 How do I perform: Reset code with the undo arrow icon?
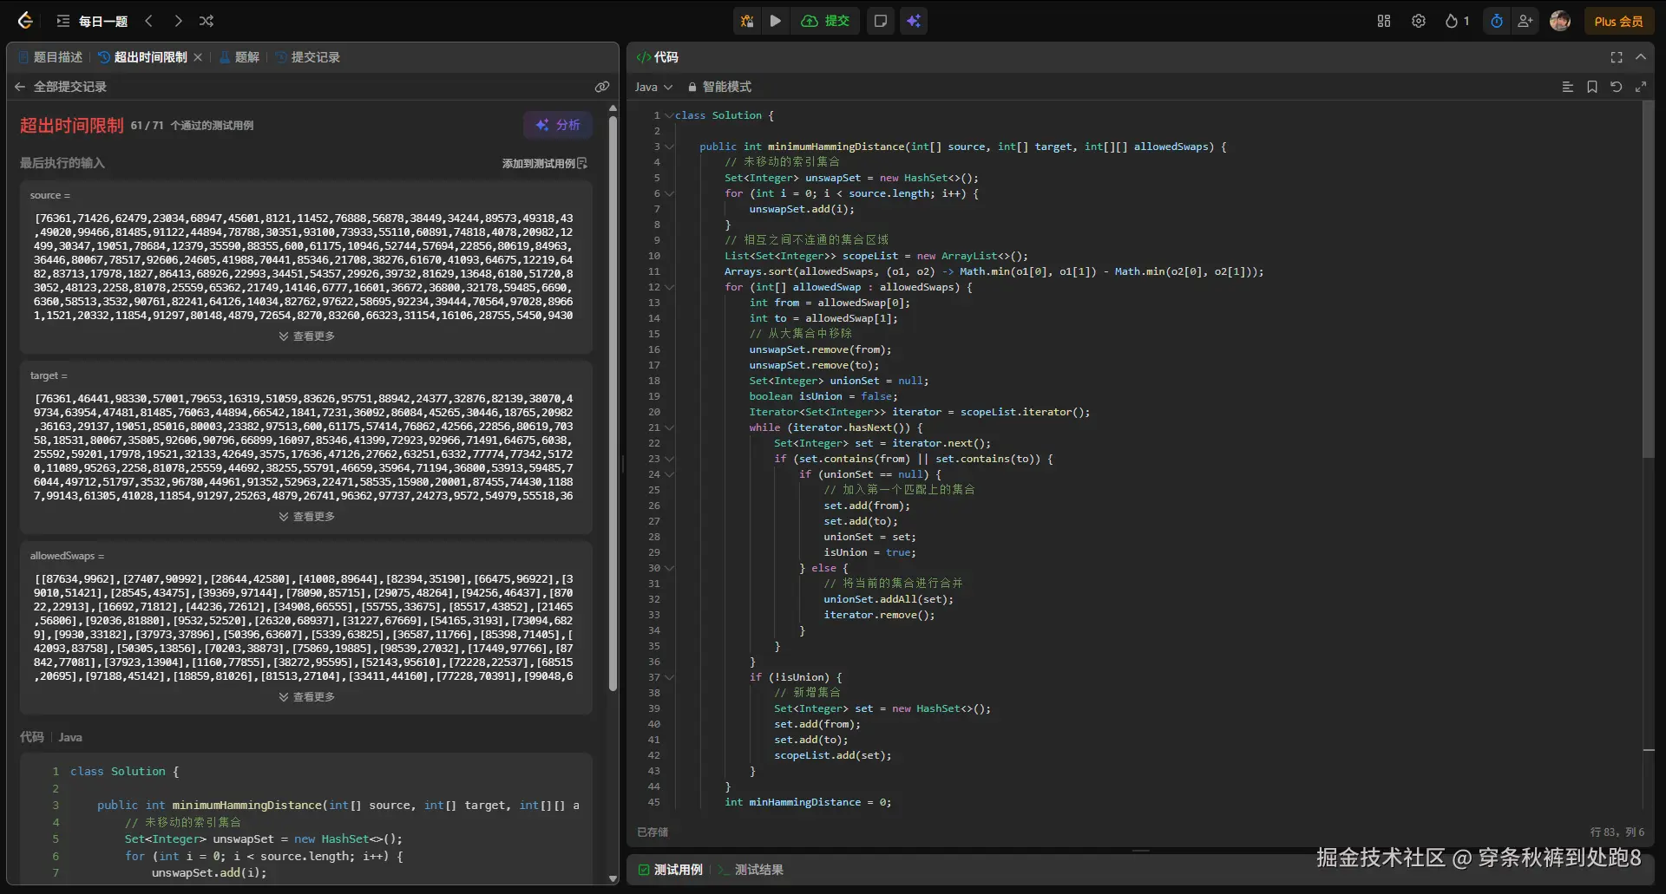[1616, 87]
